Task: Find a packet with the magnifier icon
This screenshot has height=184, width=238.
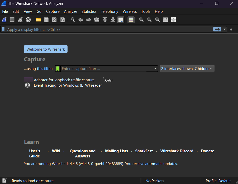Action: pos(73,20)
